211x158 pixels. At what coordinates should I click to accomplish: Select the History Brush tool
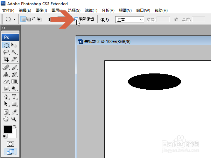pyautogui.click(x=14, y=74)
